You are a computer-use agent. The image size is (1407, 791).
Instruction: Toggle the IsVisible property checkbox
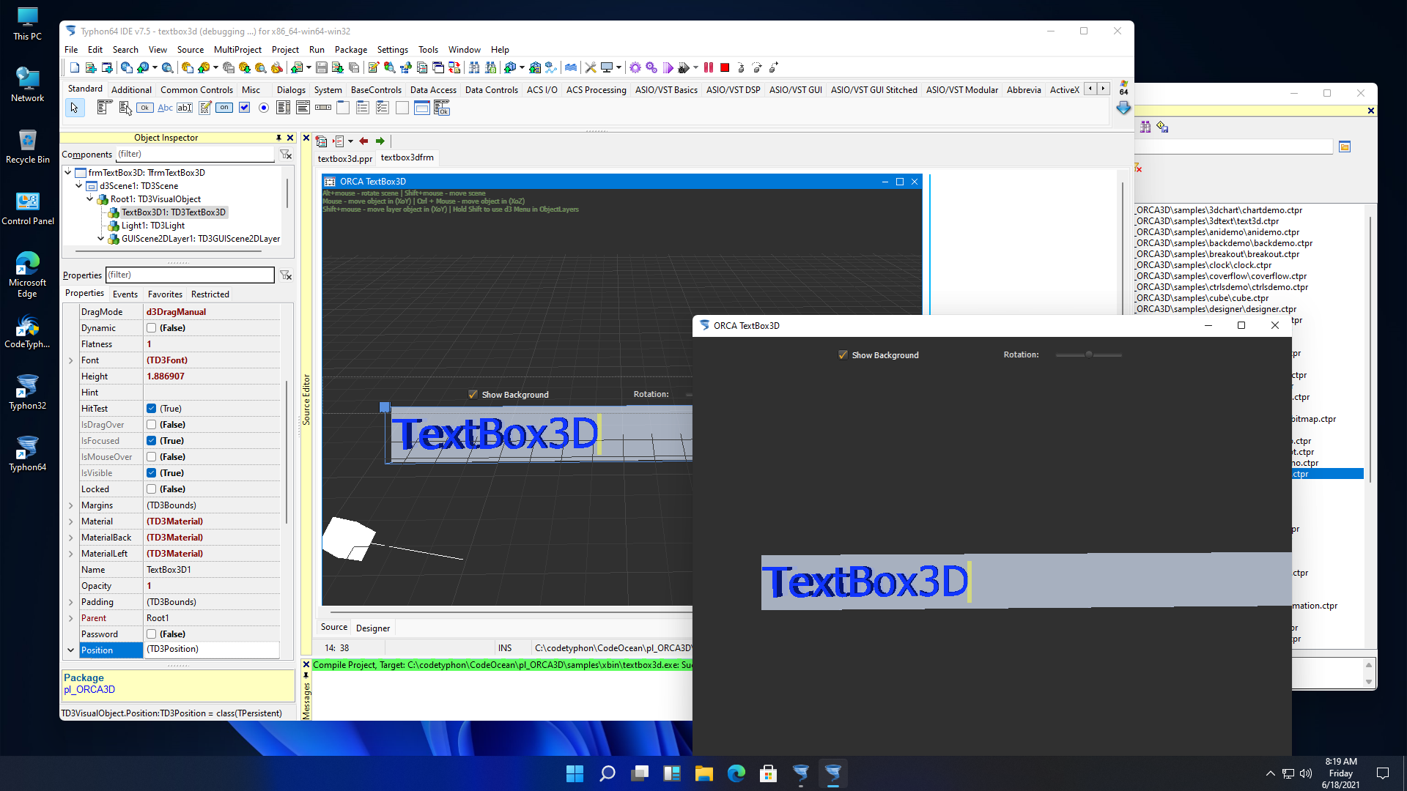click(x=151, y=473)
